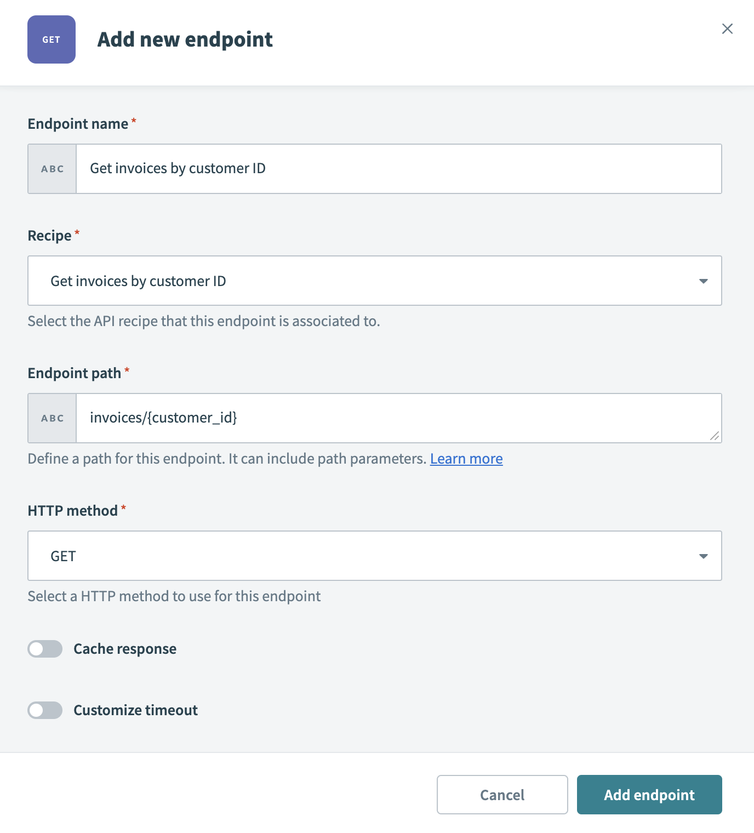The height and width of the screenshot is (833, 754).
Task: Enable the Customize timeout toggle
Action: [x=45, y=710]
